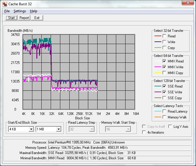Viewport: 196px width, 166px height.
Task: Toggle the Log Y Axis checkbox
Action: point(170,127)
